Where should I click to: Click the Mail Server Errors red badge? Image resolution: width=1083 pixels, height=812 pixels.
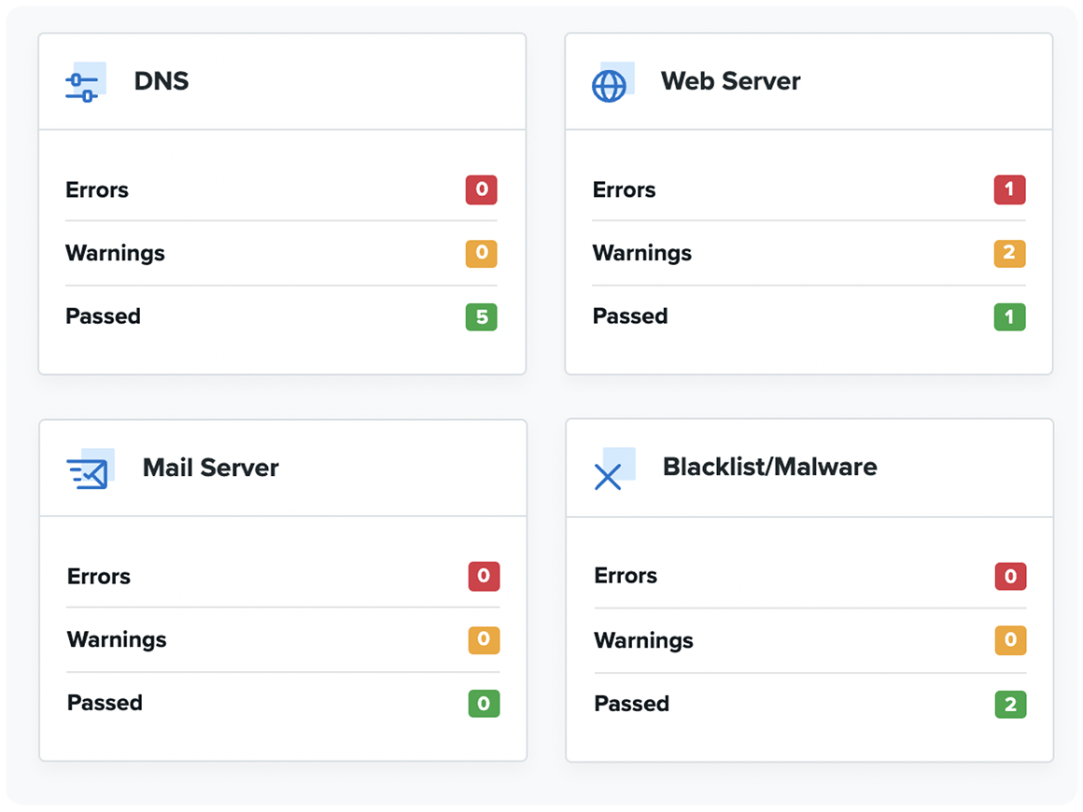point(484,576)
